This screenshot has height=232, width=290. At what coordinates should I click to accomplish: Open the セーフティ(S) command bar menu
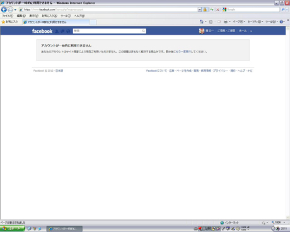(x=255, y=21)
